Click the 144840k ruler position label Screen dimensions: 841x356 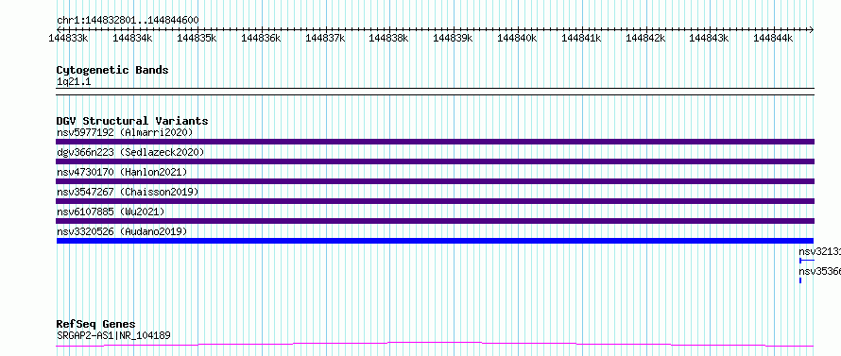(517, 38)
